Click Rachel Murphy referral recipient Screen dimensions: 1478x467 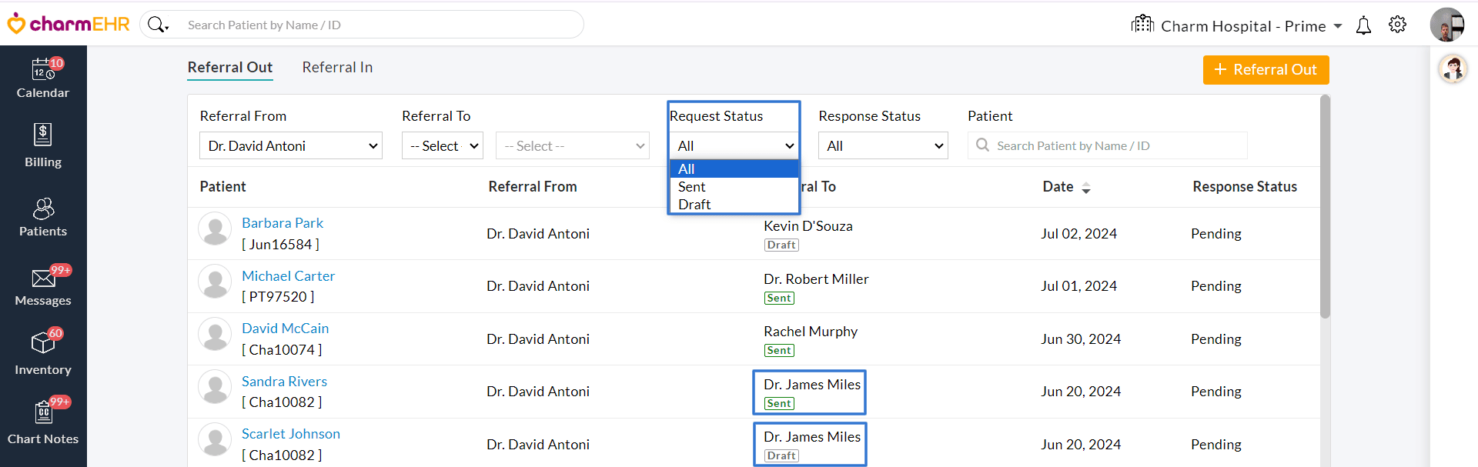pyautogui.click(x=810, y=332)
